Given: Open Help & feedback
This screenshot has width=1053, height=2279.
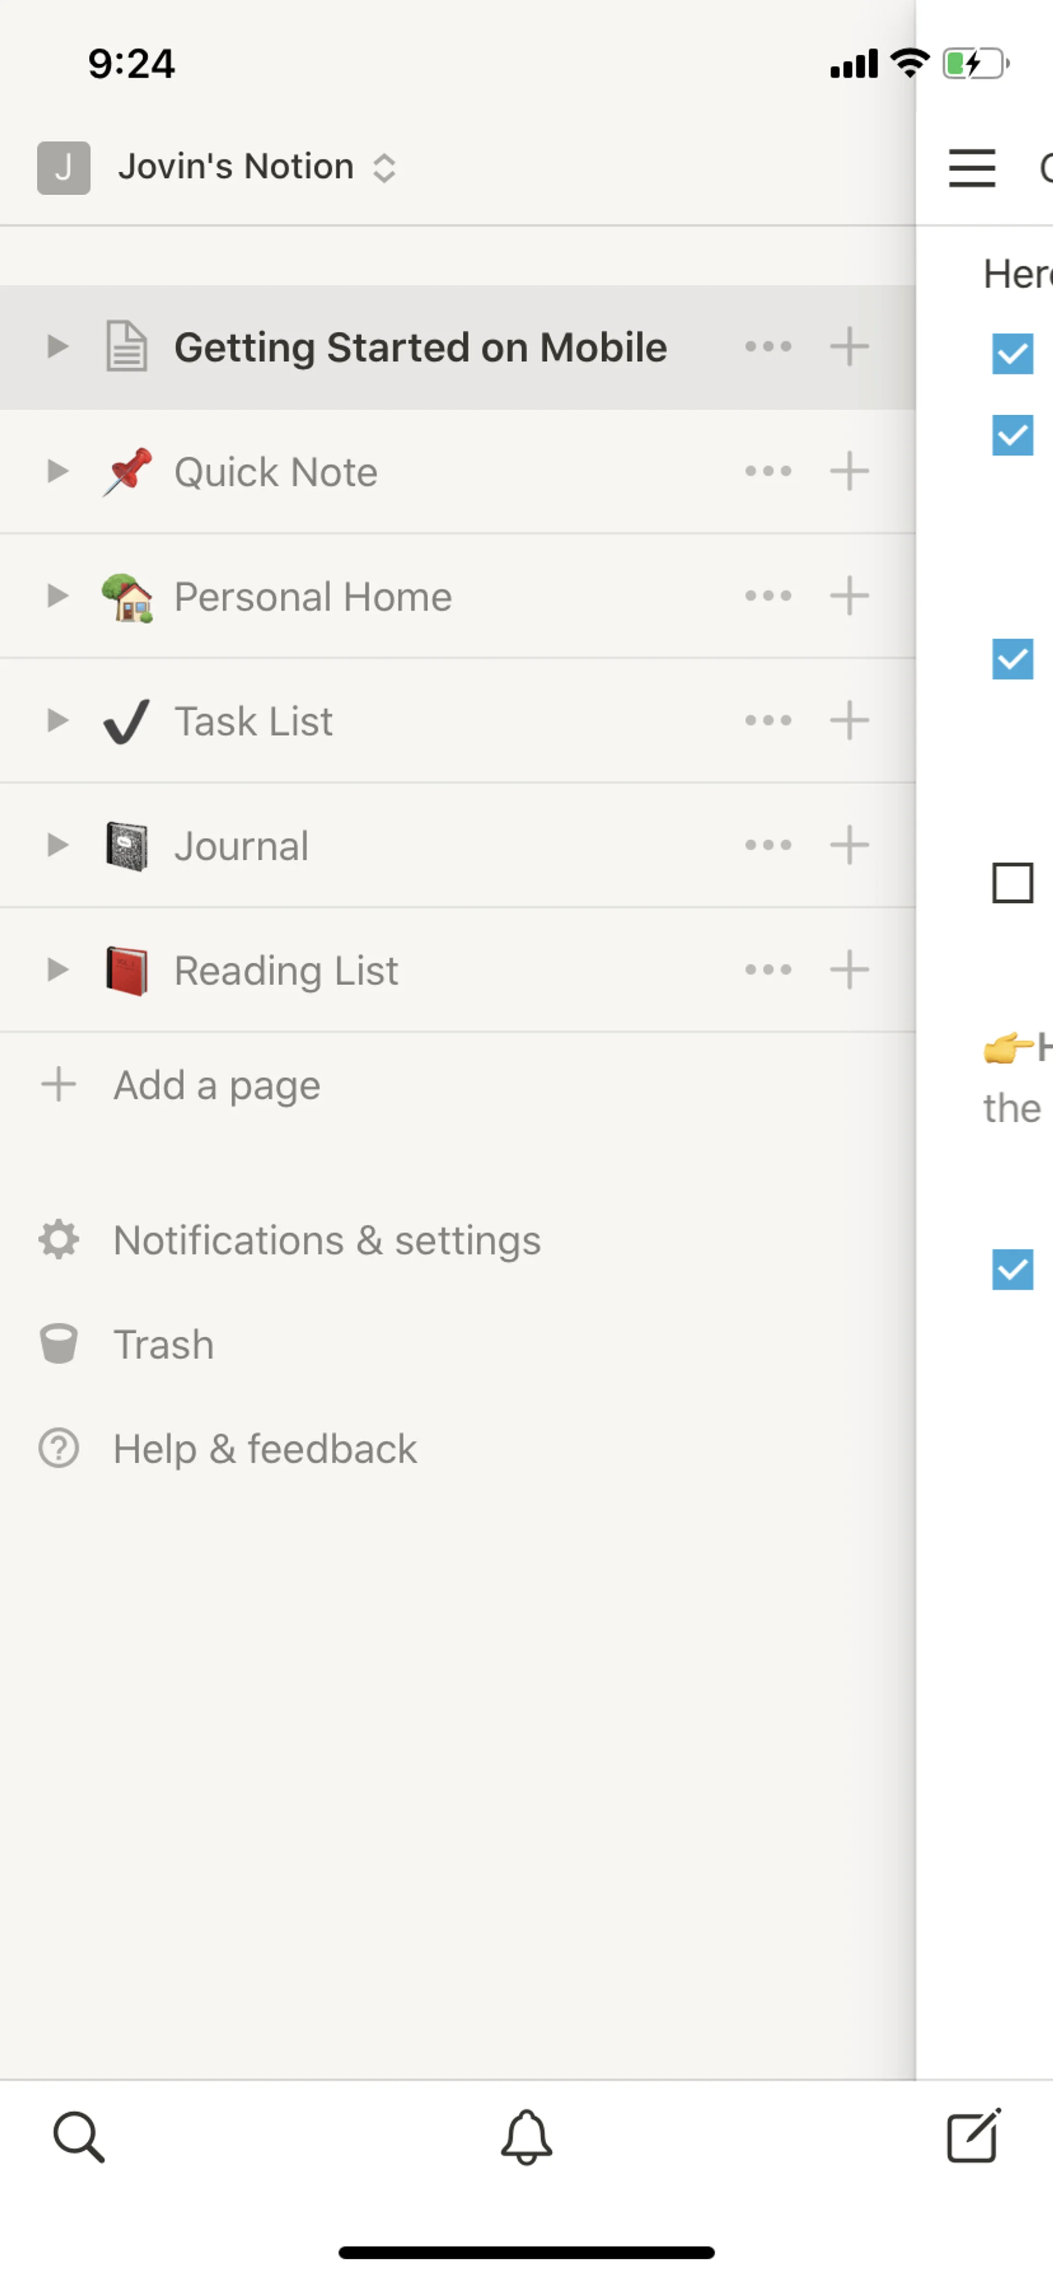Looking at the screenshot, I should point(264,1449).
